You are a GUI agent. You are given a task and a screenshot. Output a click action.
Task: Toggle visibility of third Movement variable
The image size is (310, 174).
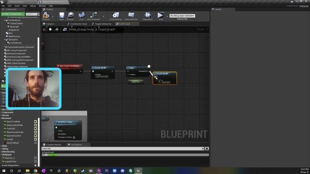pos(35,129)
